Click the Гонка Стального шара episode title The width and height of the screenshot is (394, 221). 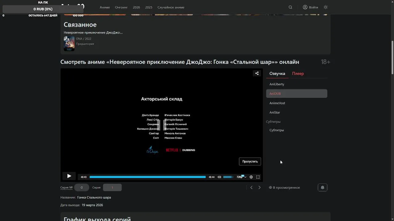(x=94, y=197)
